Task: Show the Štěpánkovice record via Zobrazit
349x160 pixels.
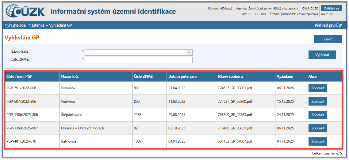Action: click(x=318, y=115)
